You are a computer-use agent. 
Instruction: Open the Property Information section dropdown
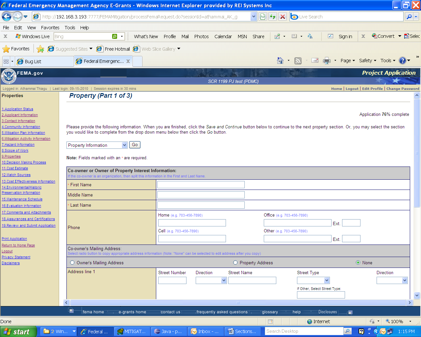point(97,145)
